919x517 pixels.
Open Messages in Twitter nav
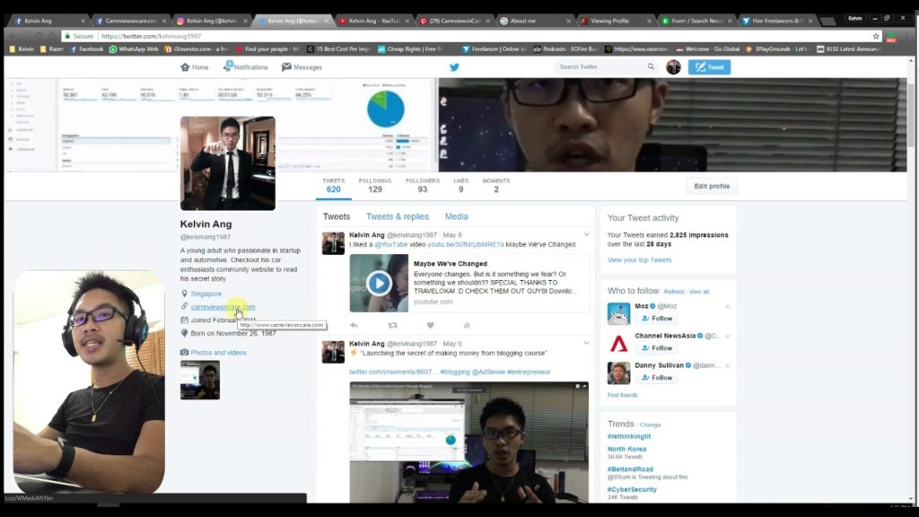click(x=302, y=67)
